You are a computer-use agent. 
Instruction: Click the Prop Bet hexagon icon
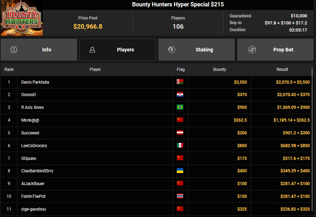point(252,50)
